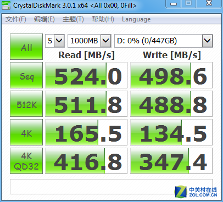
Task: Open the Language menu
Action: [x=136, y=19]
